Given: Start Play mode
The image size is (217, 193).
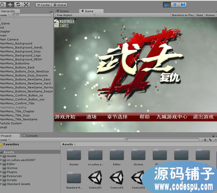Looking at the screenshot, I should coord(167,5).
